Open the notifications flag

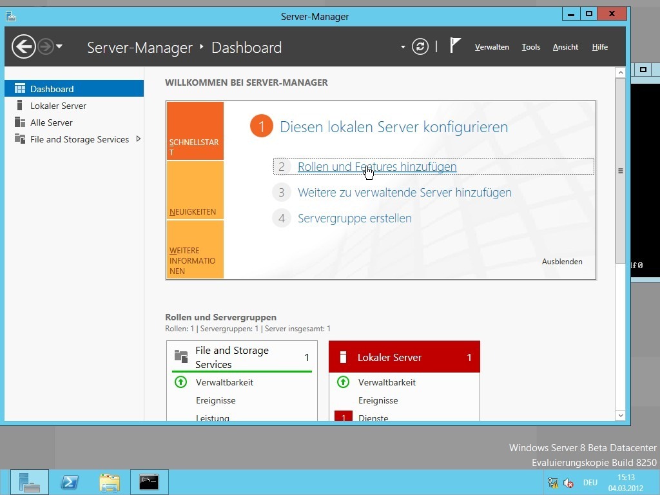(x=455, y=46)
